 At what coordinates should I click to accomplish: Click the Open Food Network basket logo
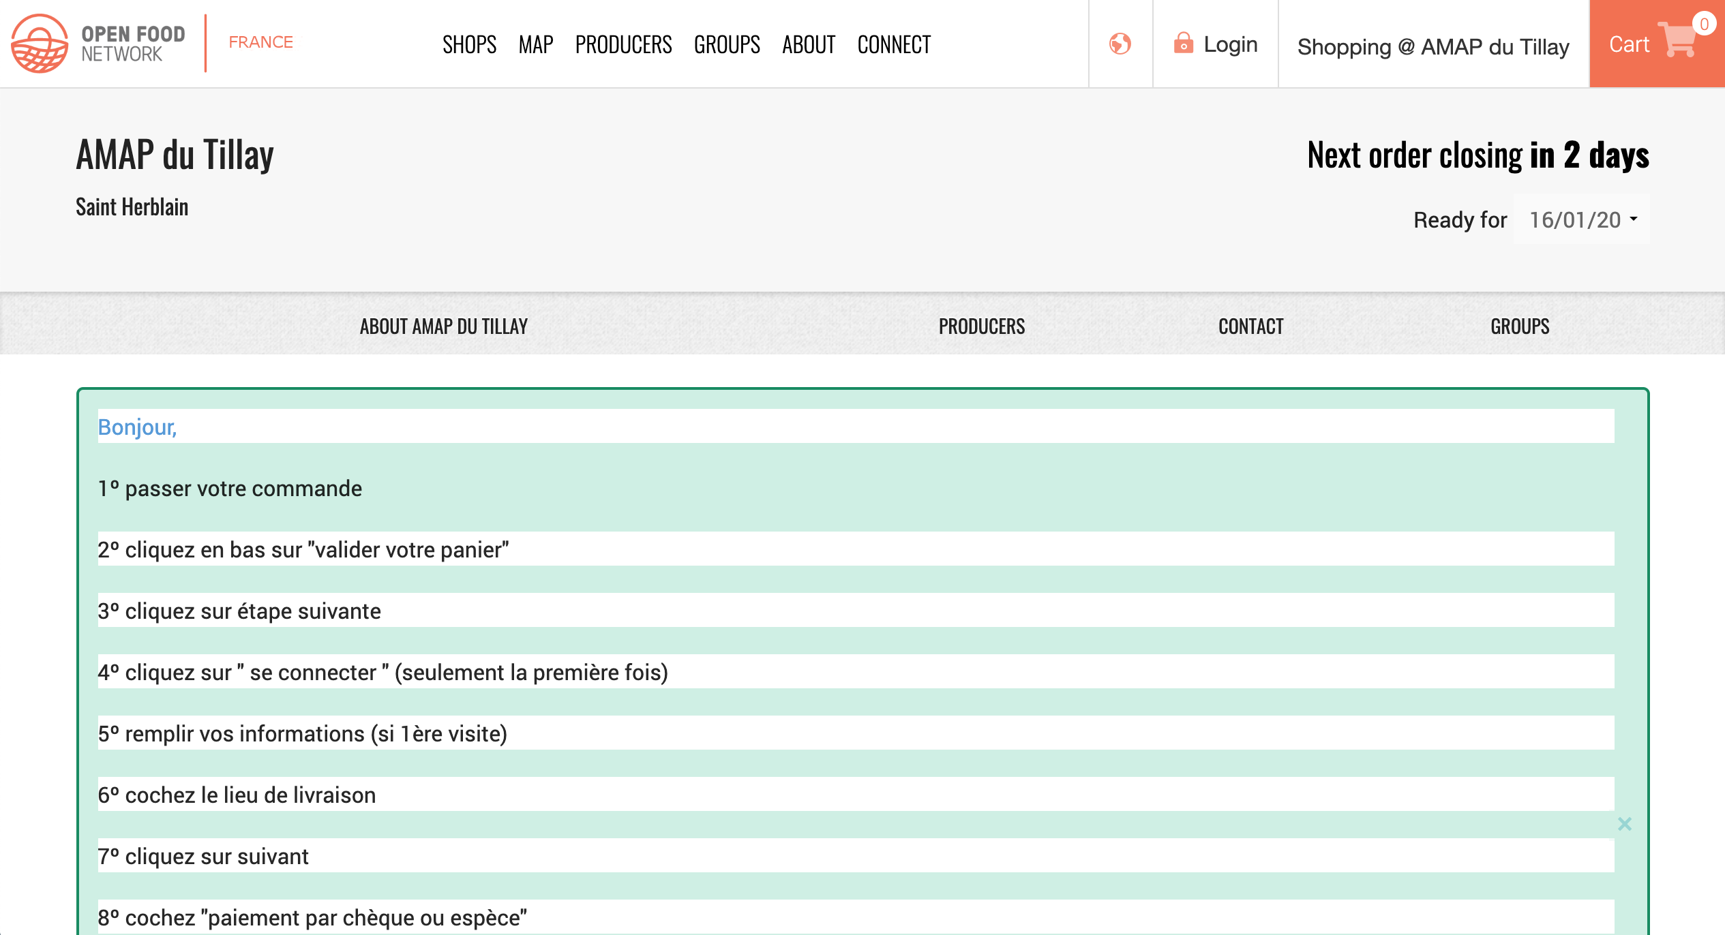tap(40, 44)
